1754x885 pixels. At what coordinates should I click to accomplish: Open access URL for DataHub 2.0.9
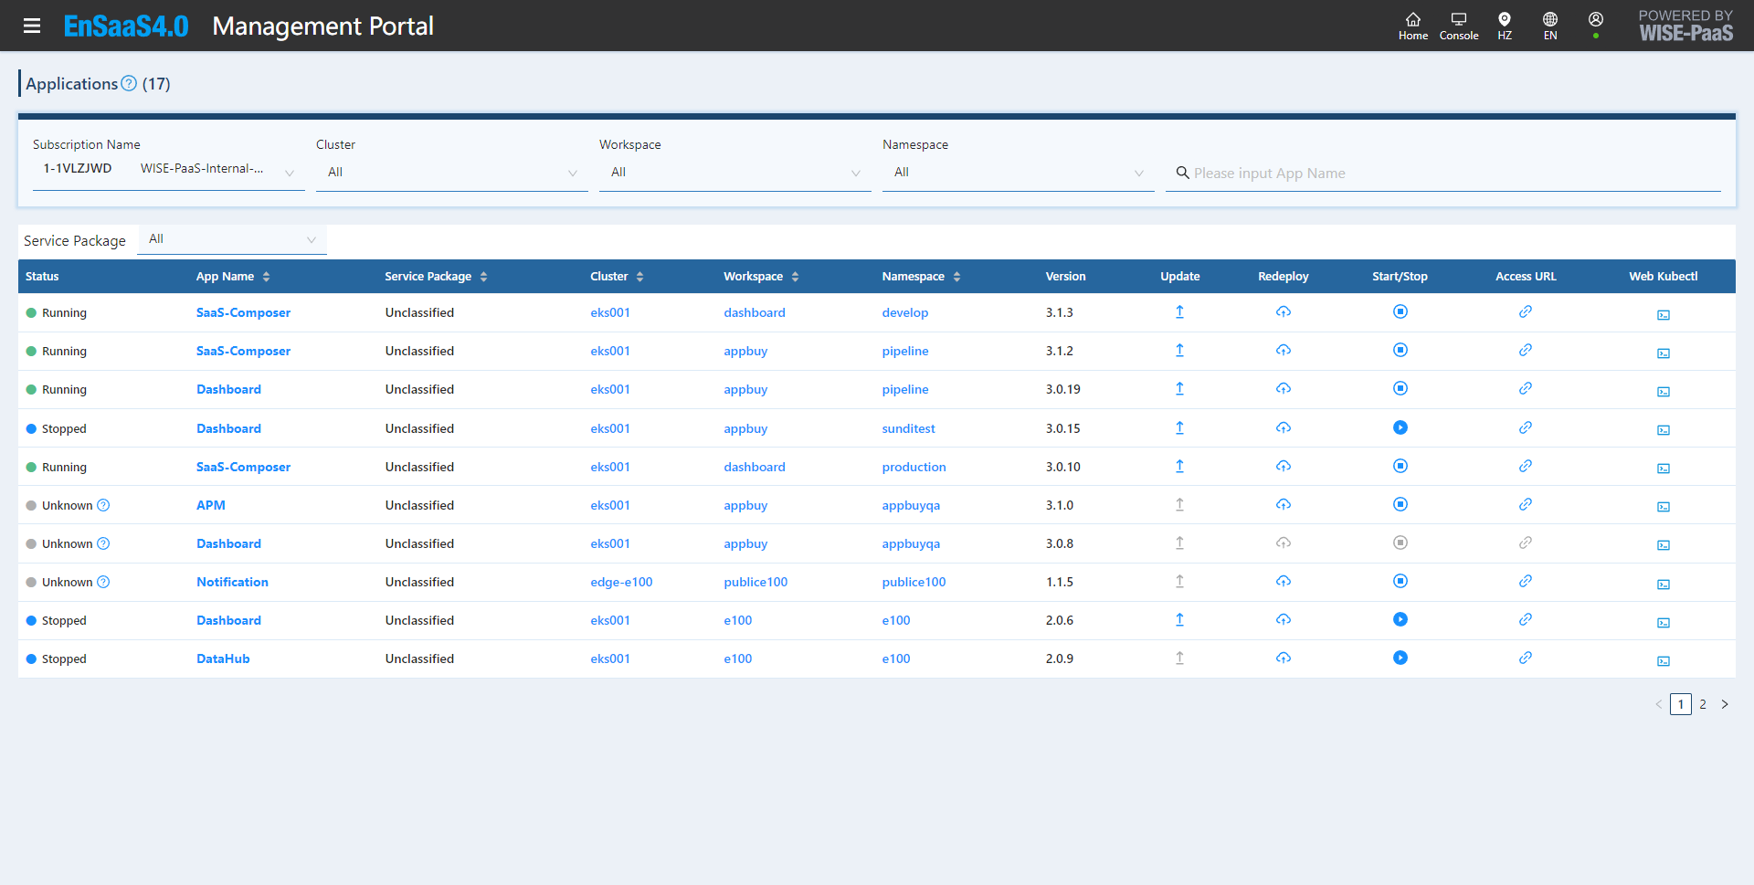[1525, 658]
